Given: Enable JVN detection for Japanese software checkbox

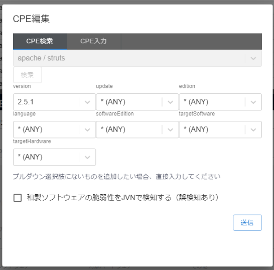Looking at the screenshot, I should [x=18, y=198].
